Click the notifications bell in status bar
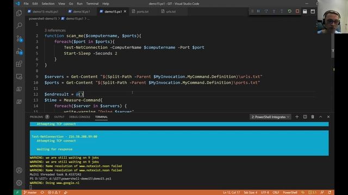The height and width of the screenshot is (195, 348). 330,192
